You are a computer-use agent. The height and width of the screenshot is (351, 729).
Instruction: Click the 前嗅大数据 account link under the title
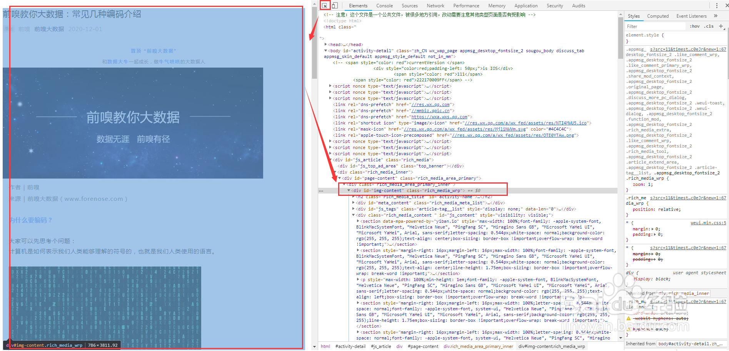49,29
